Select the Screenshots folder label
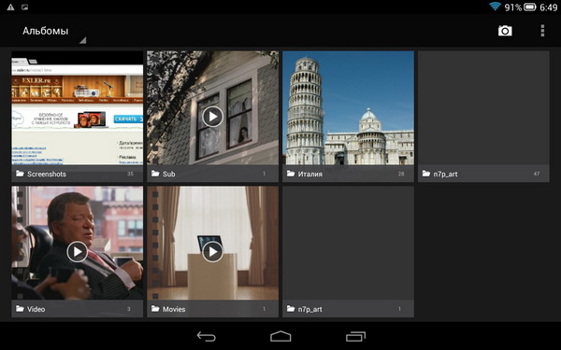 47,174
